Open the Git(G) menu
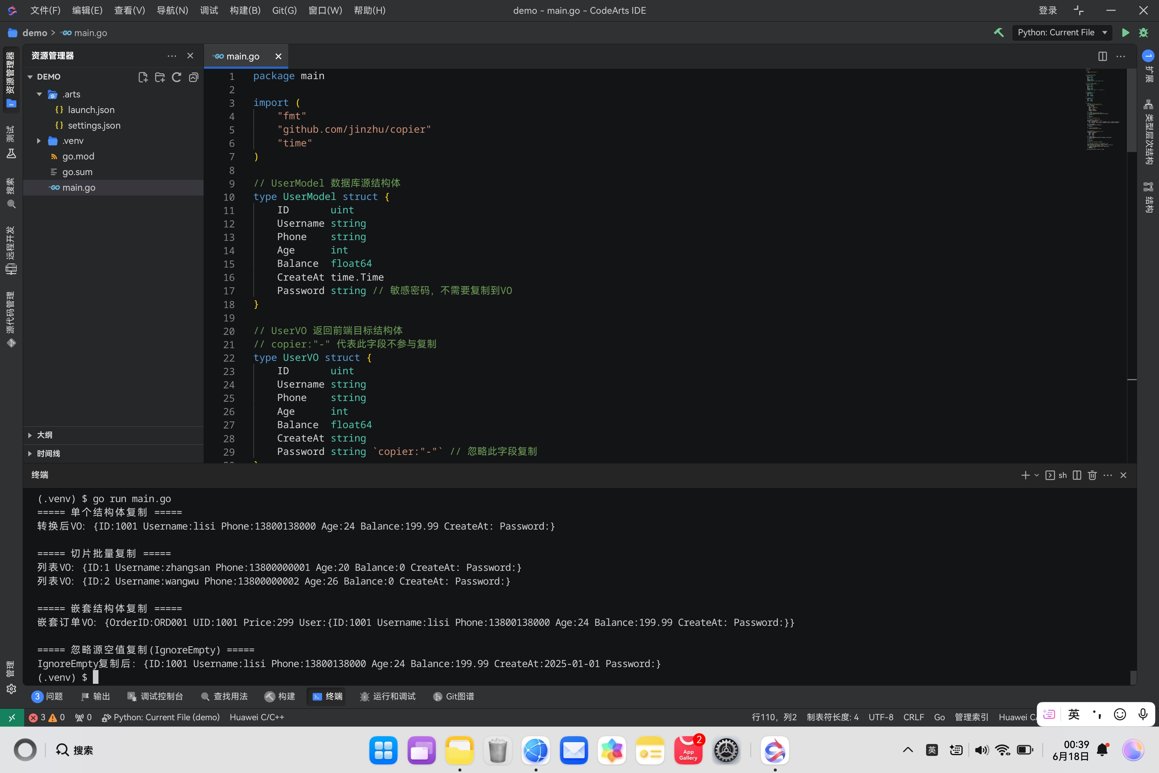1159x773 pixels. click(x=284, y=10)
